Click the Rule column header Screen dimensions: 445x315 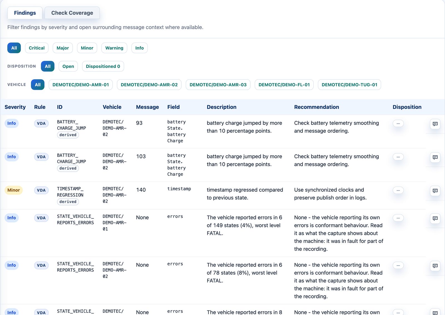40,107
